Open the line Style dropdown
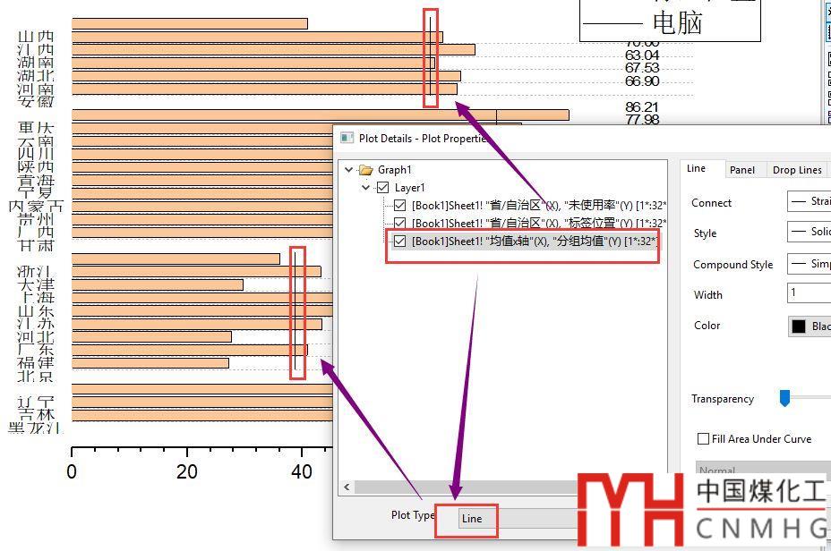 [x=809, y=233]
